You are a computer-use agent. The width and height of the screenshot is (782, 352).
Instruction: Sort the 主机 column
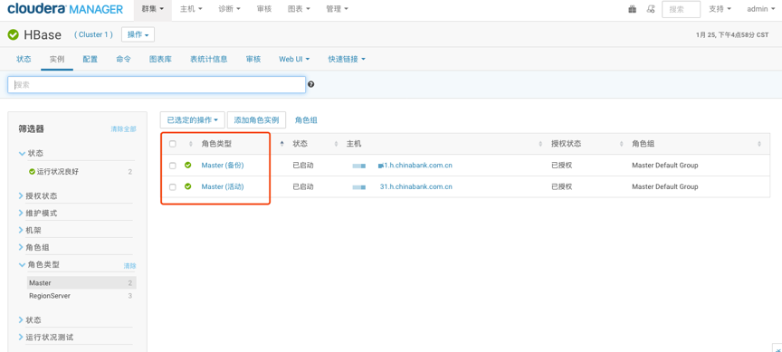coord(540,144)
